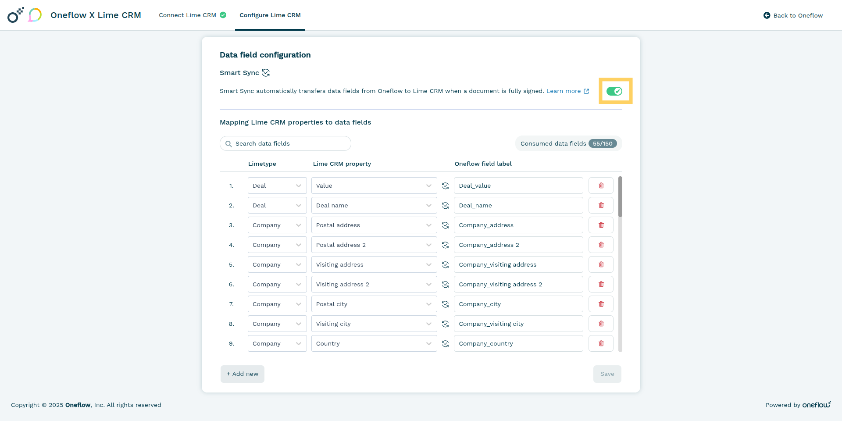
Task: Click the Add new button
Action: pyautogui.click(x=243, y=374)
